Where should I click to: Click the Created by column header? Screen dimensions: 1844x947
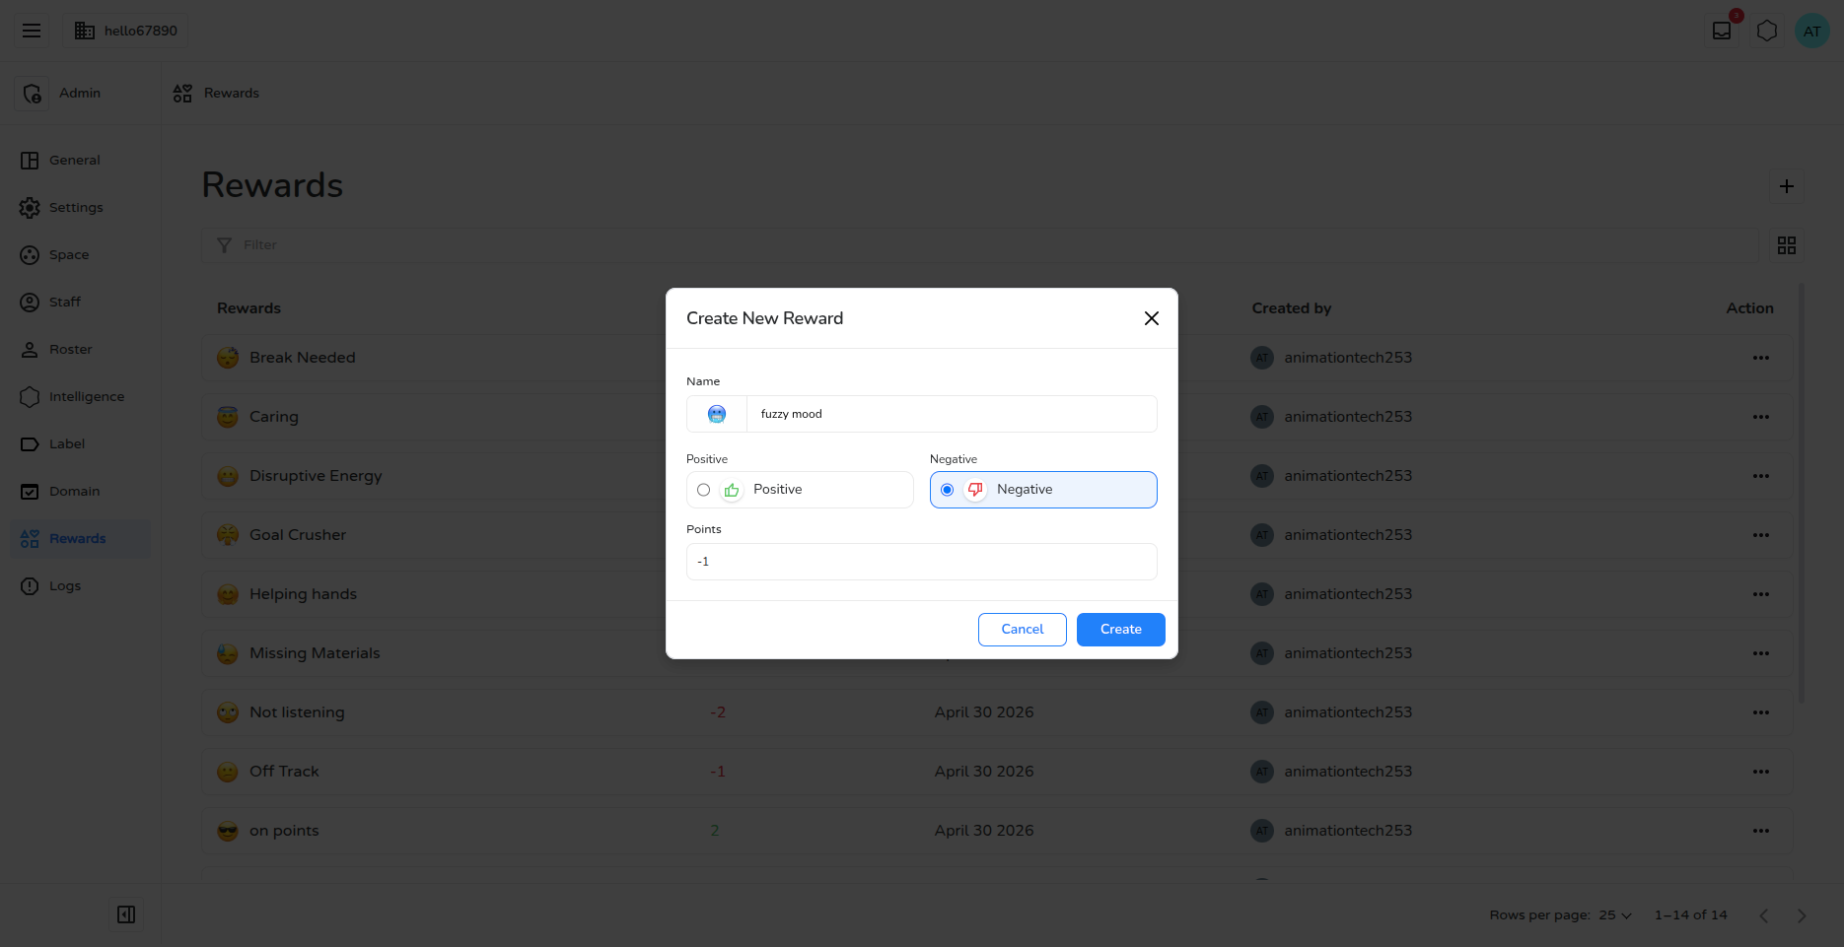(1292, 308)
